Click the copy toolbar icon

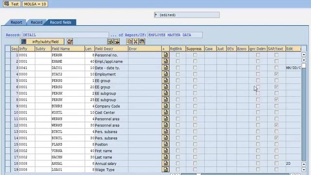[x=129, y=41]
